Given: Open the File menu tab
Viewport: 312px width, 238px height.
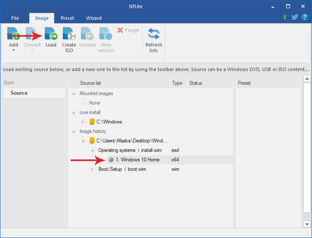Looking at the screenshot, I should [15, 18].
